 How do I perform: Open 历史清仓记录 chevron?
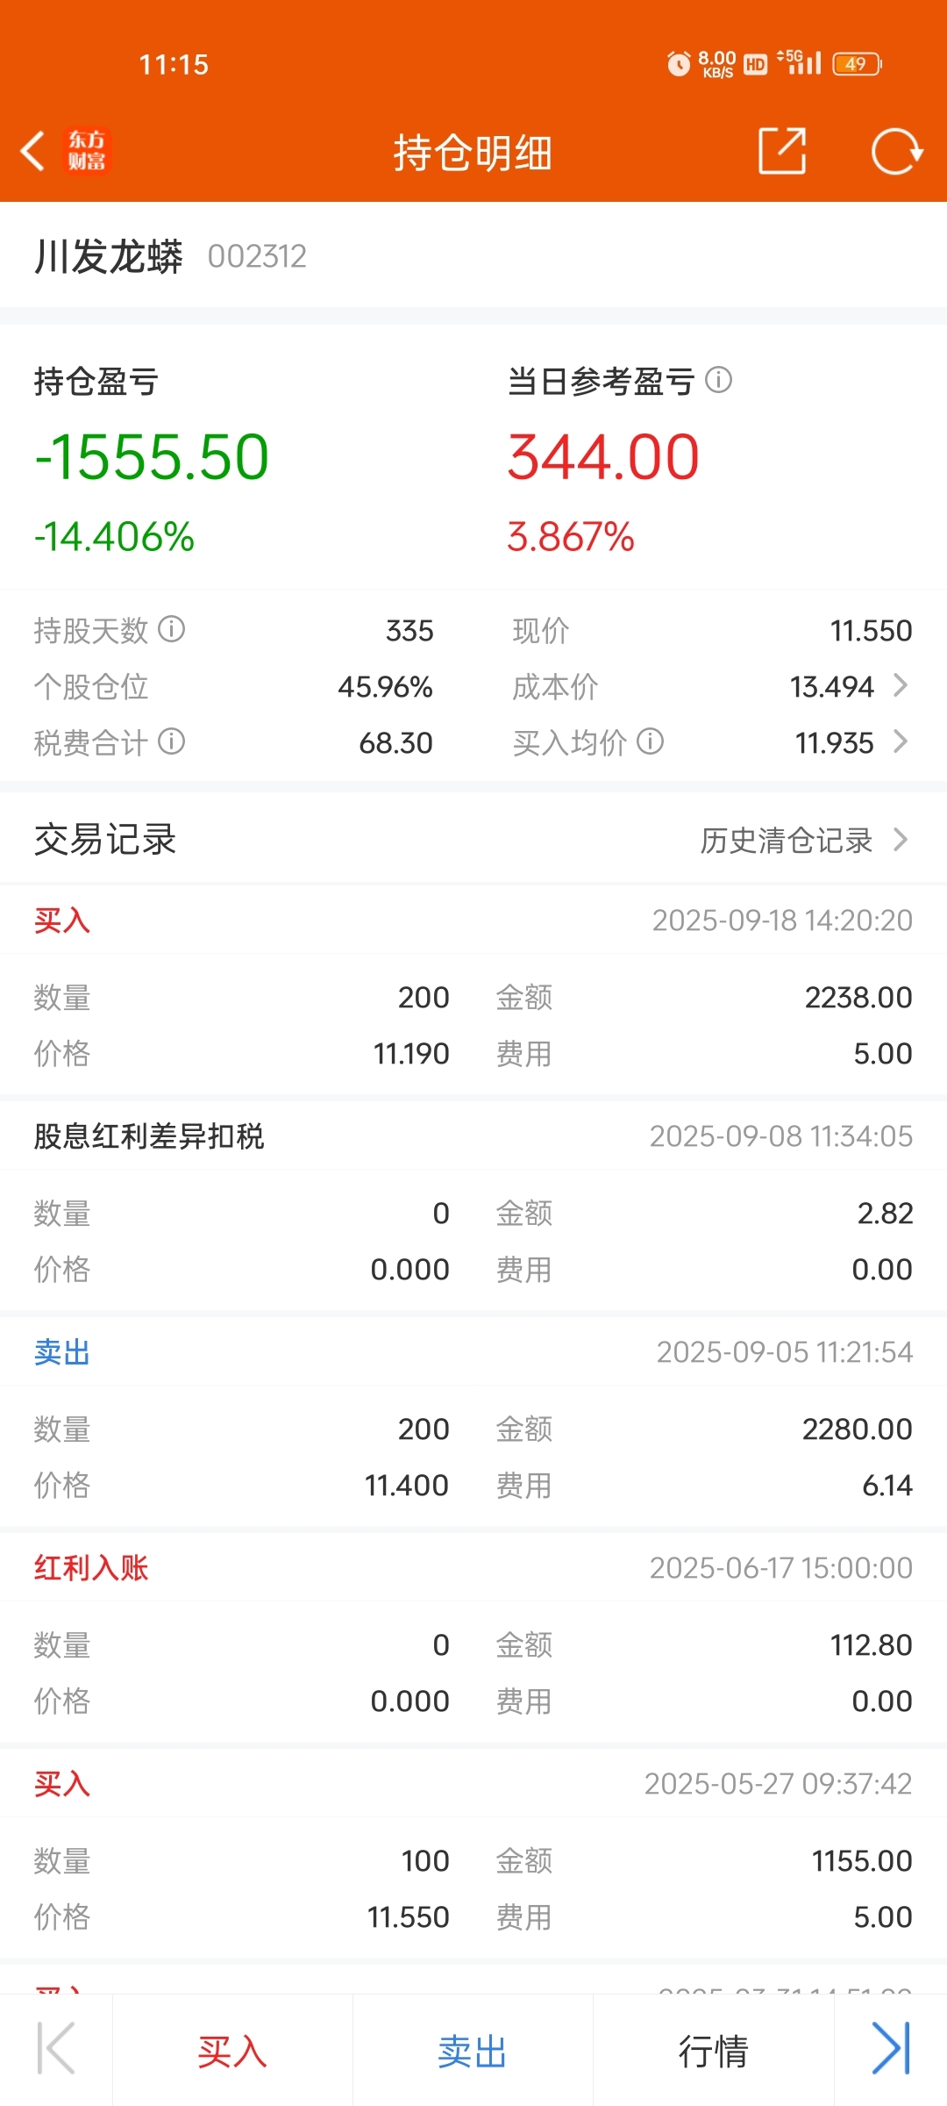click(901, 840)
